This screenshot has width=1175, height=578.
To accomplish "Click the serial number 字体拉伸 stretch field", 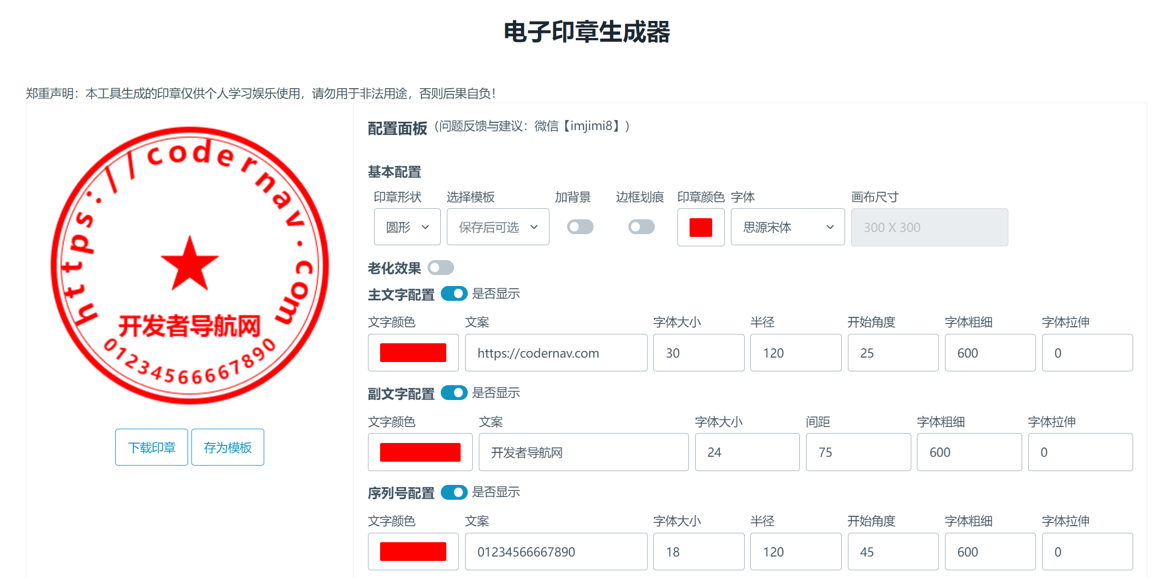I will (x=1087, y=552).
